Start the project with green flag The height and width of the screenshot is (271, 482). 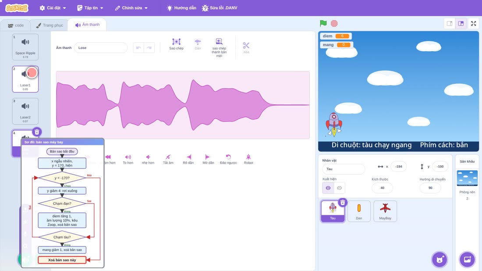pos(323,23)
